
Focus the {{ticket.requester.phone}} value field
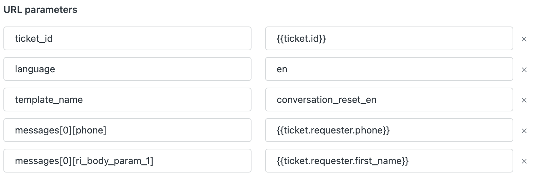click(389, 130)
